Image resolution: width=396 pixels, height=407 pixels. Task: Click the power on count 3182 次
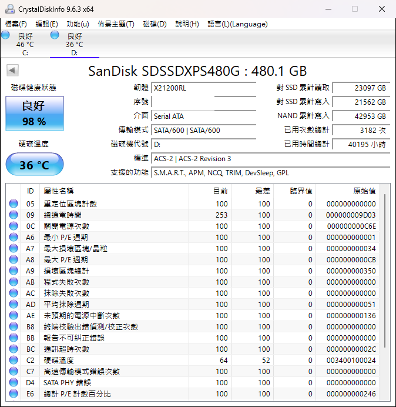[361, 130]
